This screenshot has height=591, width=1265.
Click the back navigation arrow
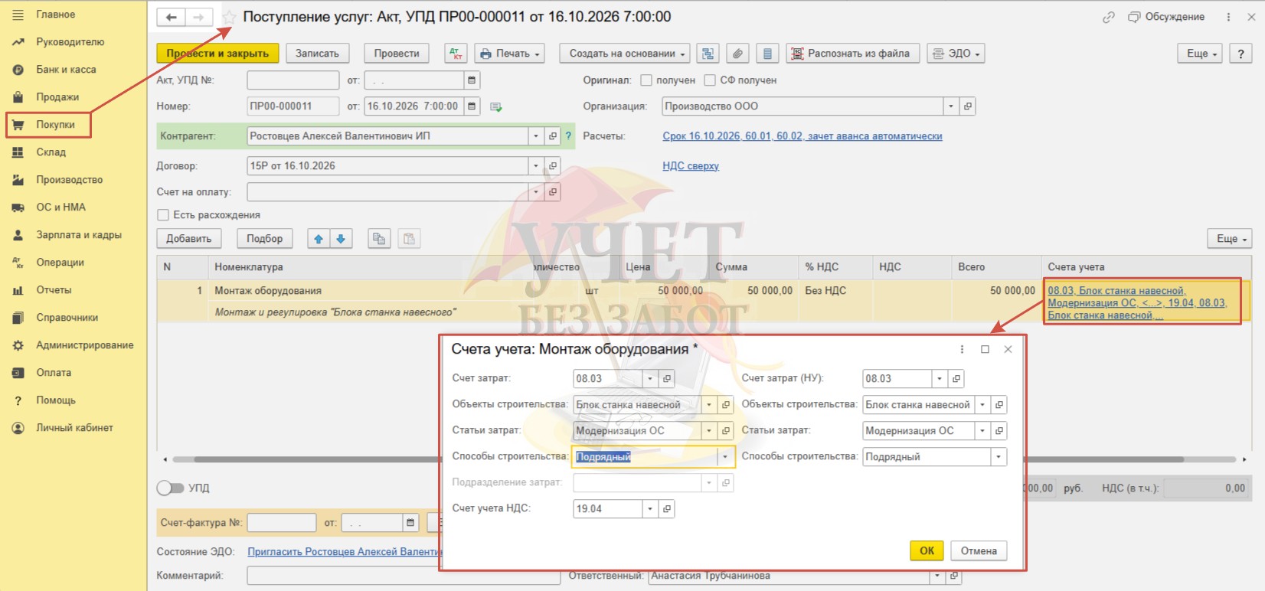coord(171,17)
